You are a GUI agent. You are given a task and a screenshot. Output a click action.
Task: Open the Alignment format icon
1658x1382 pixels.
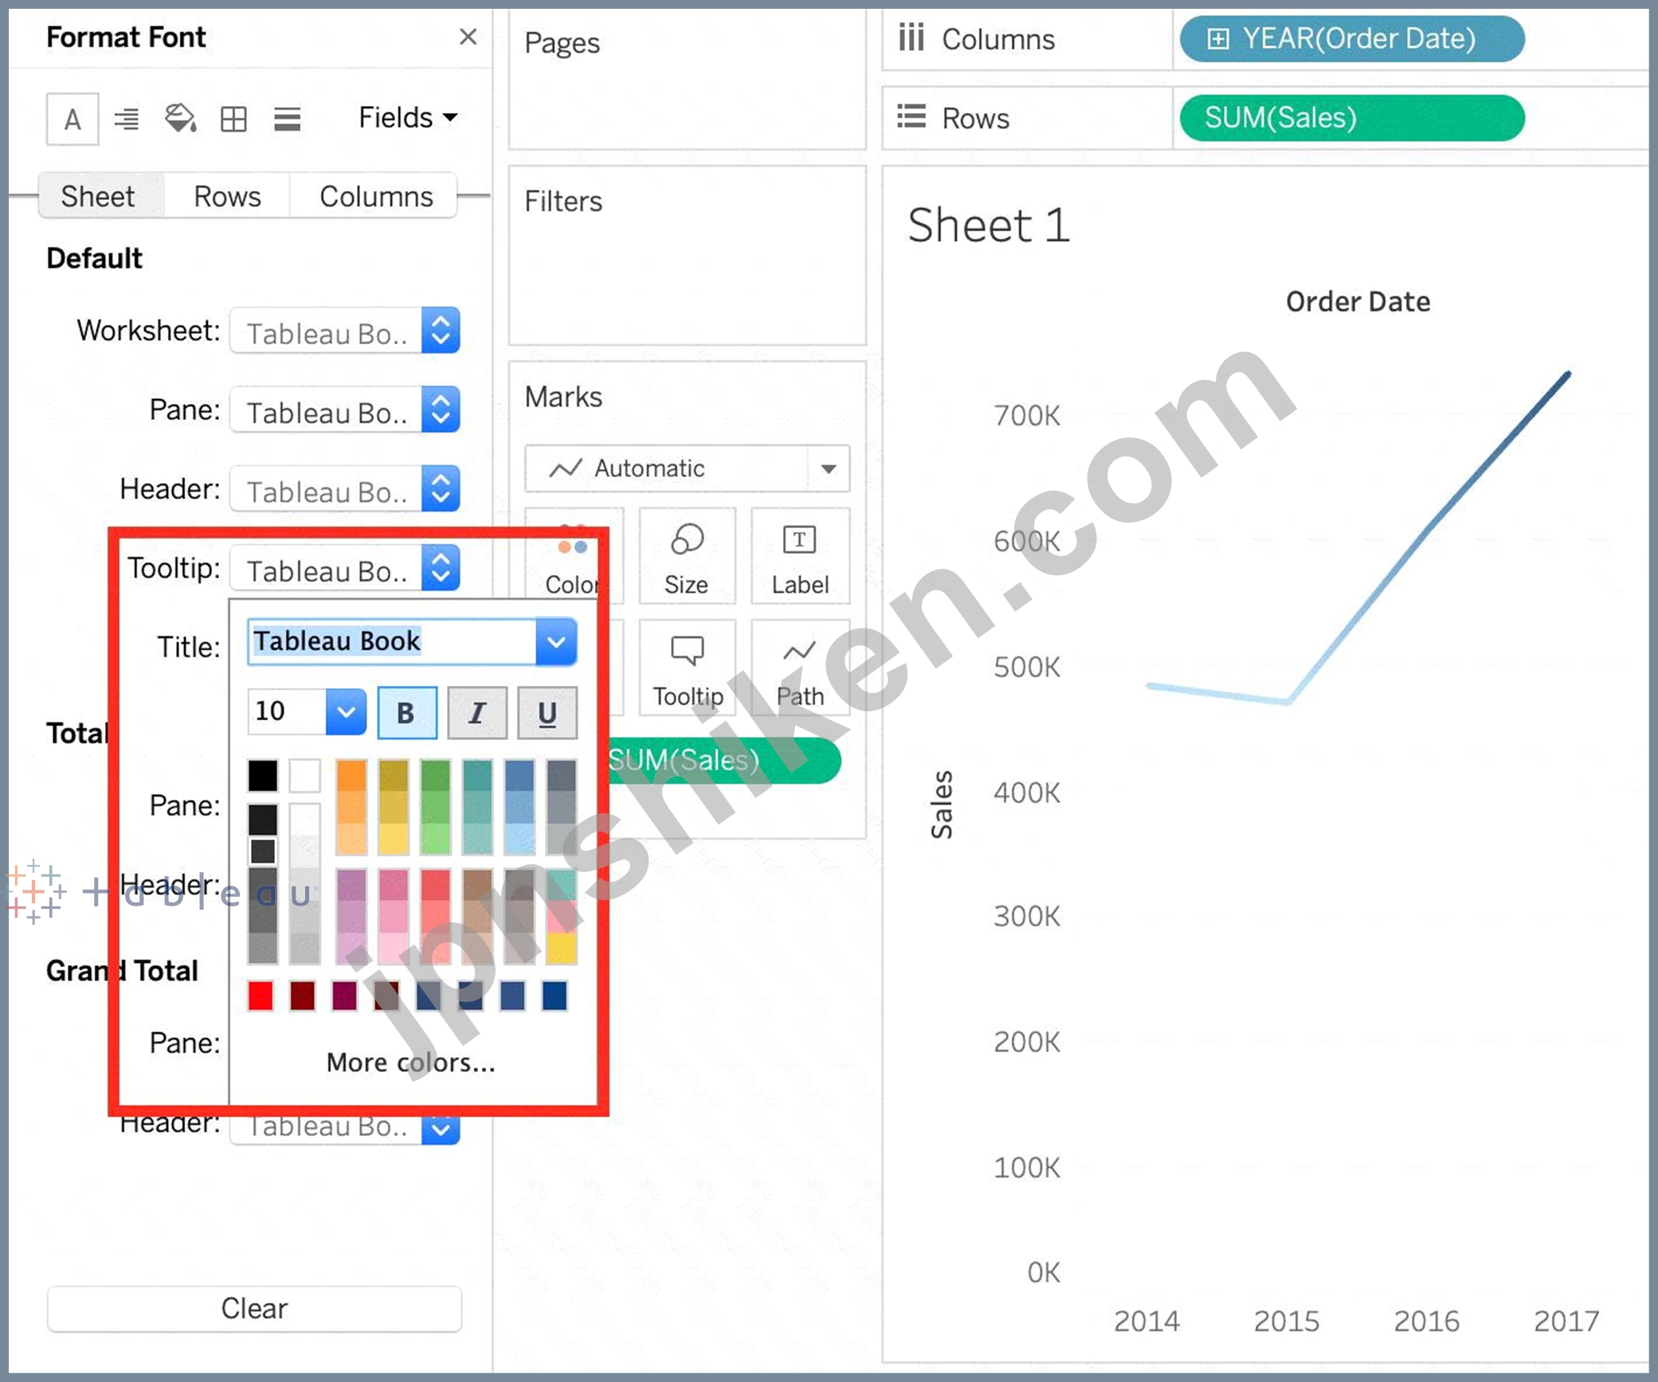126,119
